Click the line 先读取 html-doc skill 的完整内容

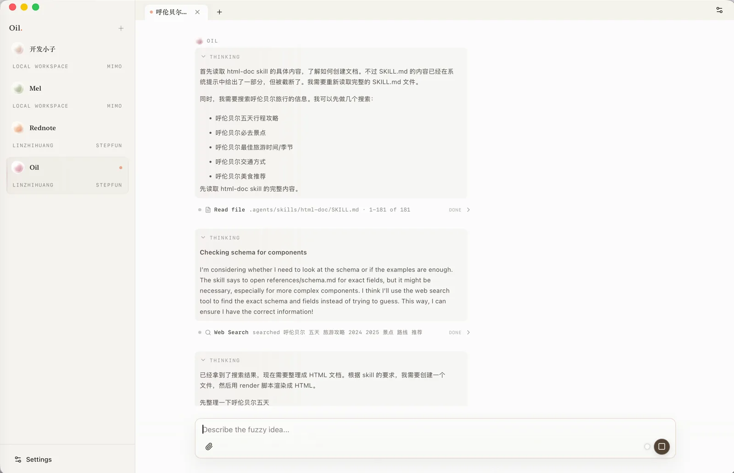pyautogui.click(x=250, y=189)
